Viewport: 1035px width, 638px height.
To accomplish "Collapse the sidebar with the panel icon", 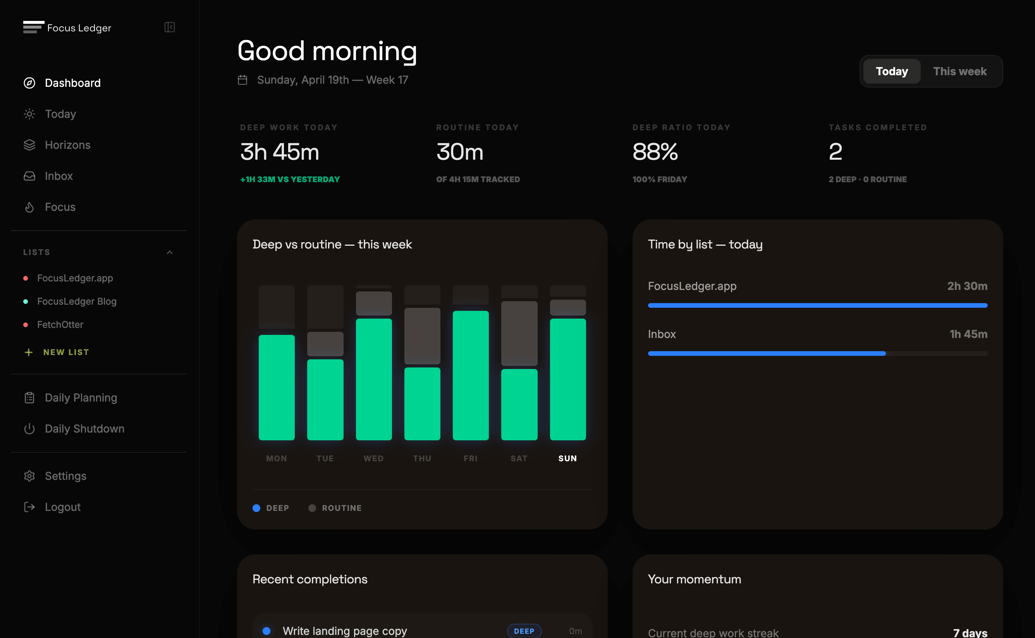I will 170,28.
